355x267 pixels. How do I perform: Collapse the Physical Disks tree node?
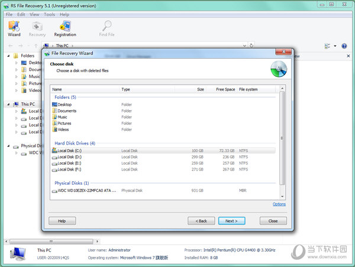tap(8, 146)
